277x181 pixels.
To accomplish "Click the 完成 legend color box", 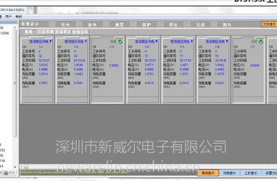I will 187,24.
